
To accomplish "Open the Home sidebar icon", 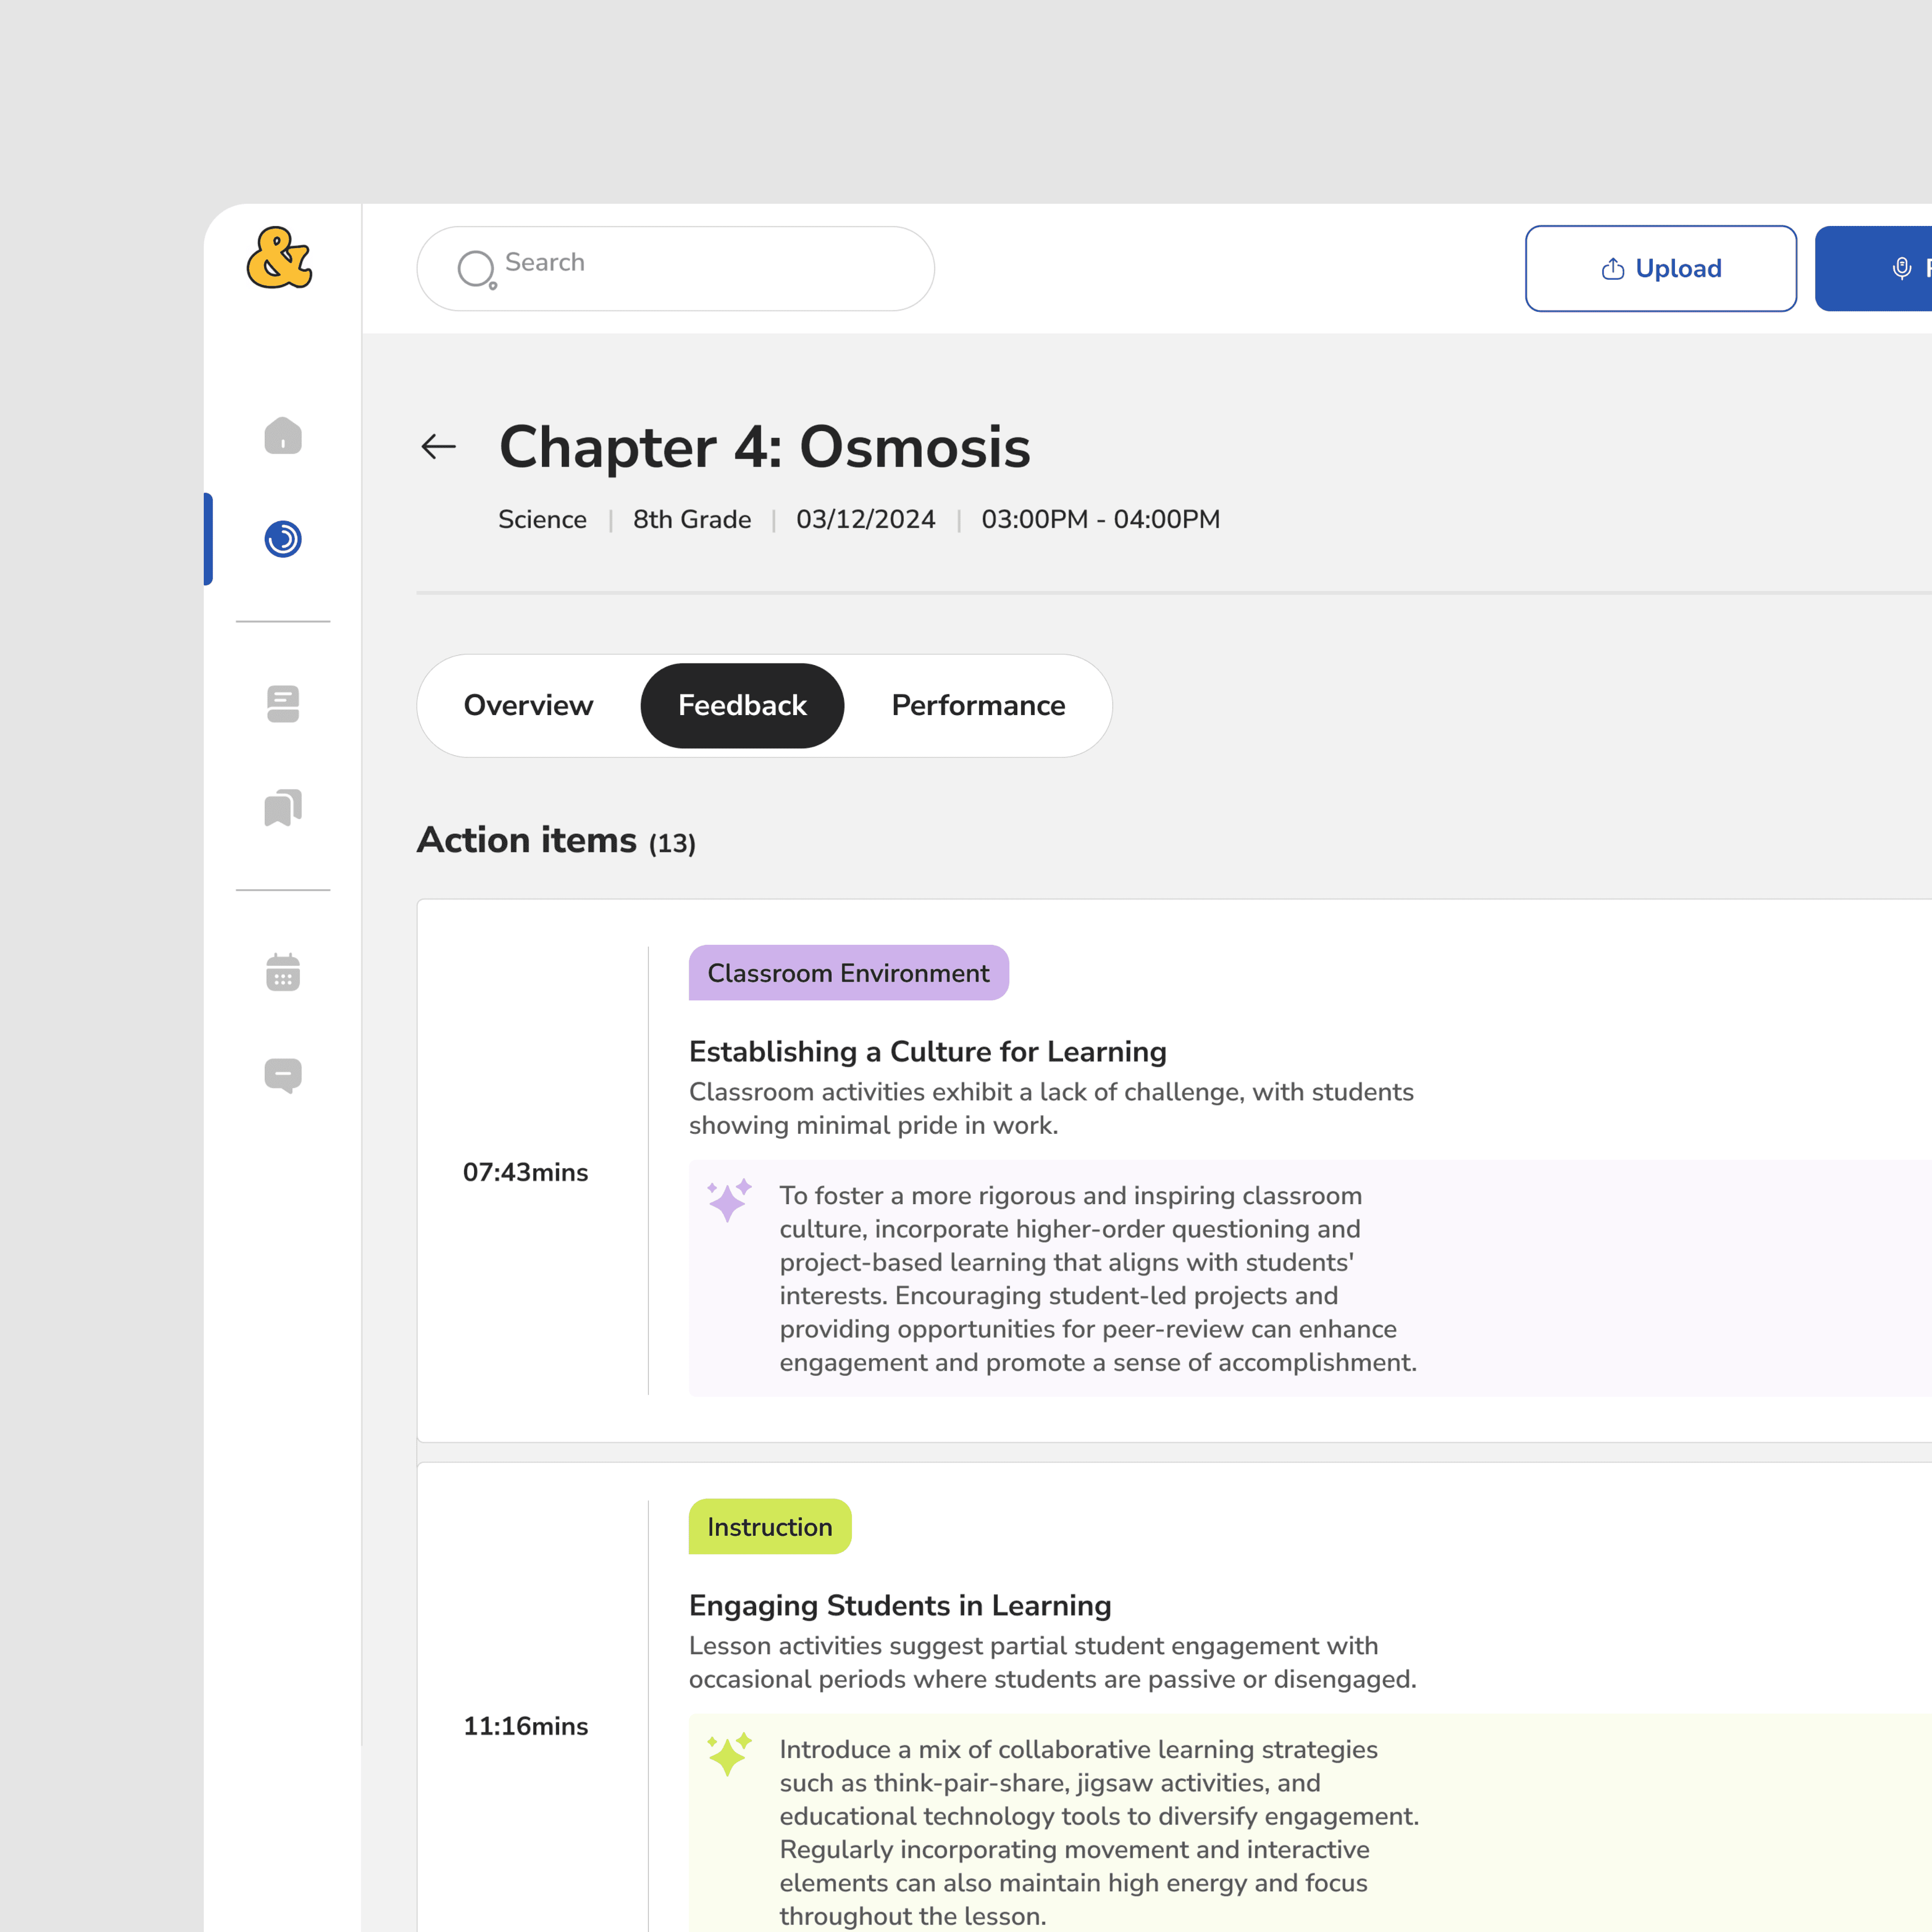I will 283,436.
